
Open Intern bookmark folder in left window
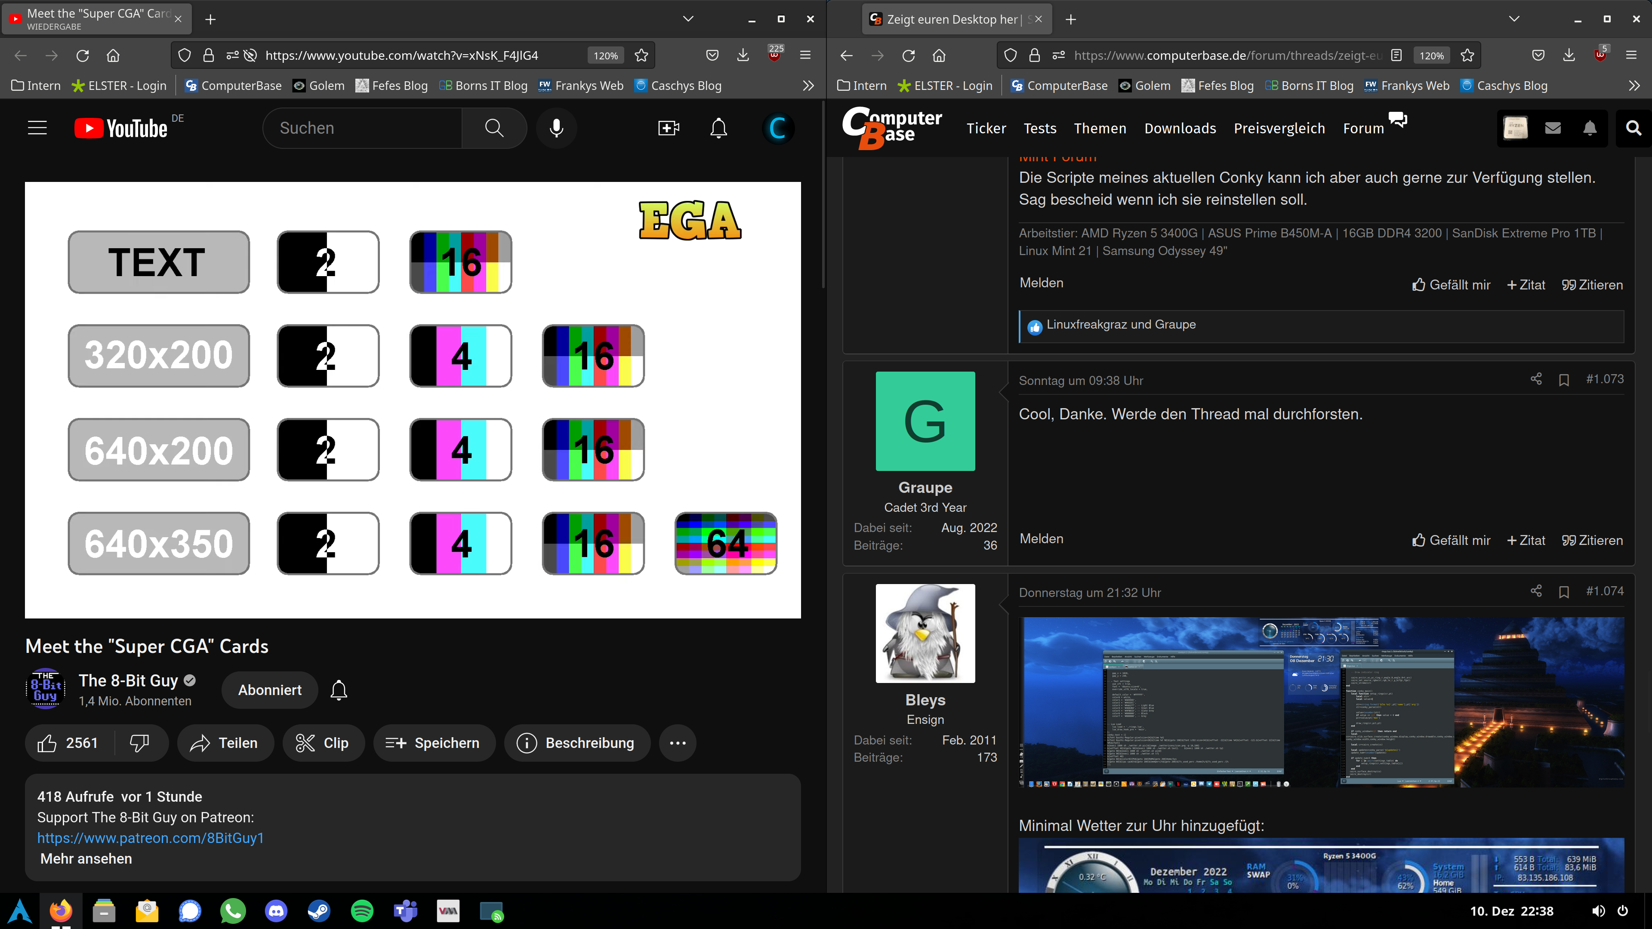[36, 86]
